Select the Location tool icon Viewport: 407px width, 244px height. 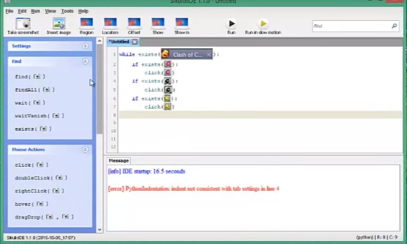(110, 23)
